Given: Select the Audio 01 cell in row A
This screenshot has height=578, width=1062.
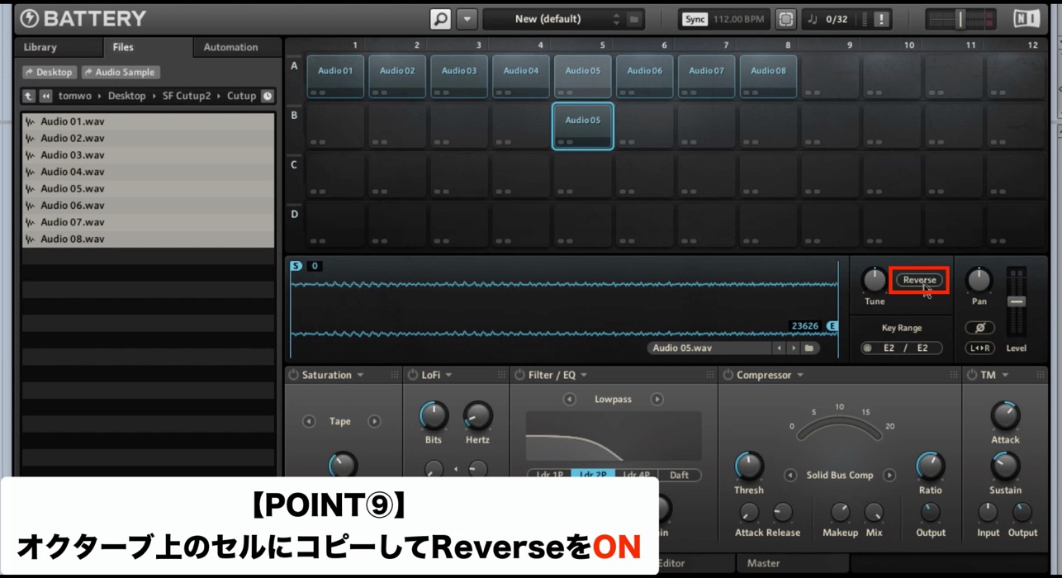Looking at the screenshot, I should (335, 77).
